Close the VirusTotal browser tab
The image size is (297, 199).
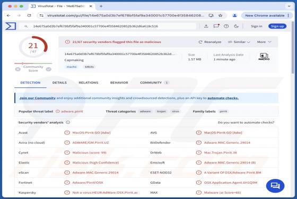91,6
